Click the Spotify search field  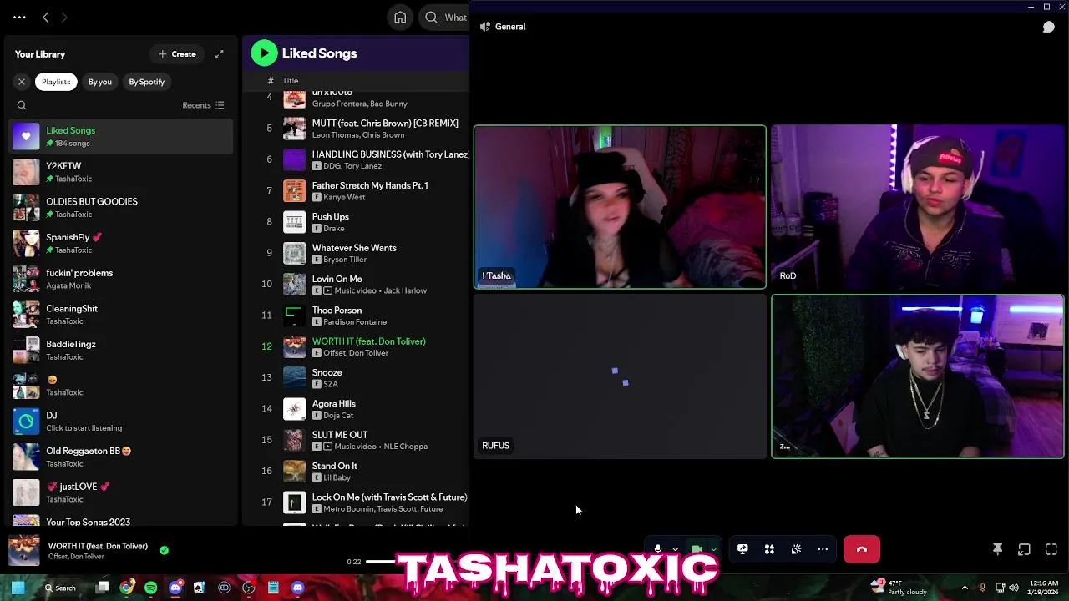pyautogui.click(x=445, y=17)
